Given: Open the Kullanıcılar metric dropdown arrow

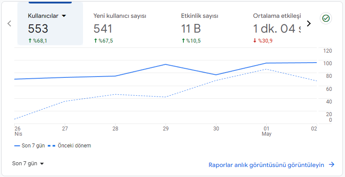Looking at the screenshot, I should pos(64,16).
